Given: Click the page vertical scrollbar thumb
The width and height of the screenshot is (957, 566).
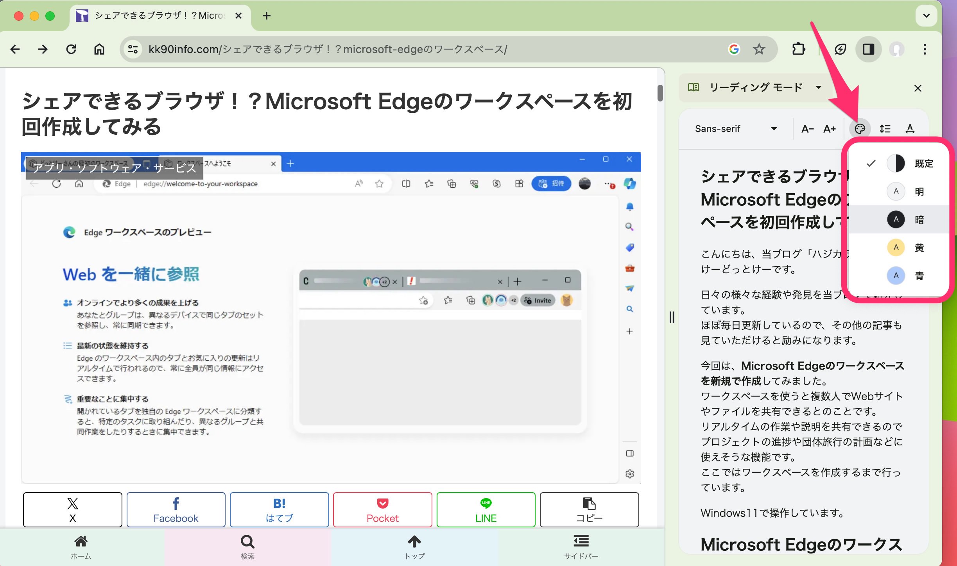Looking at the screenshot, I should (660, 93).
